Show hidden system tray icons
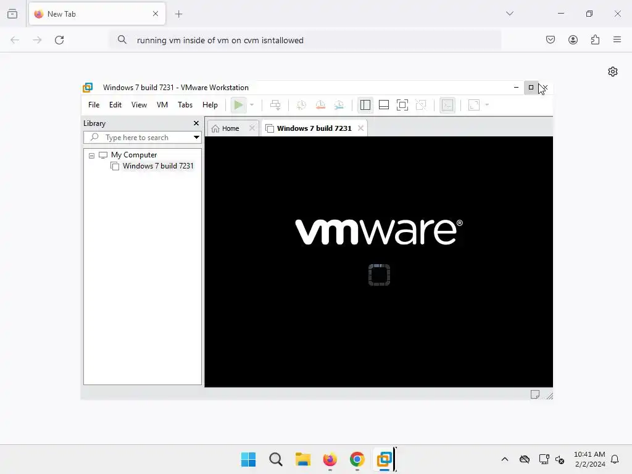 pos(505,459)
